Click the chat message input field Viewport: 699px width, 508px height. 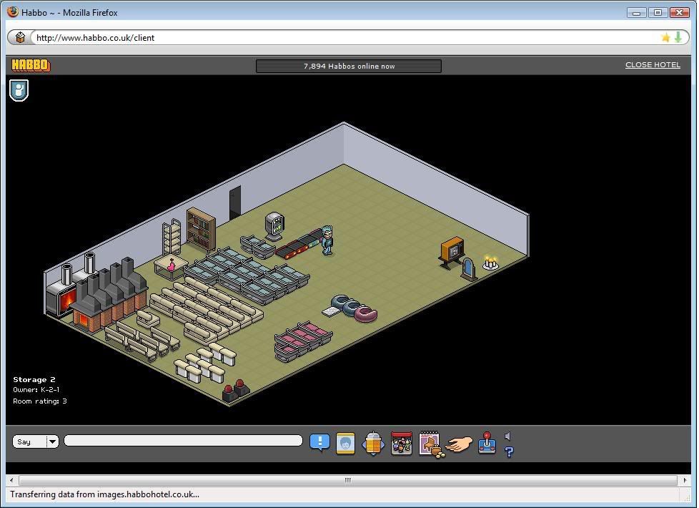[x=183, y=441]
